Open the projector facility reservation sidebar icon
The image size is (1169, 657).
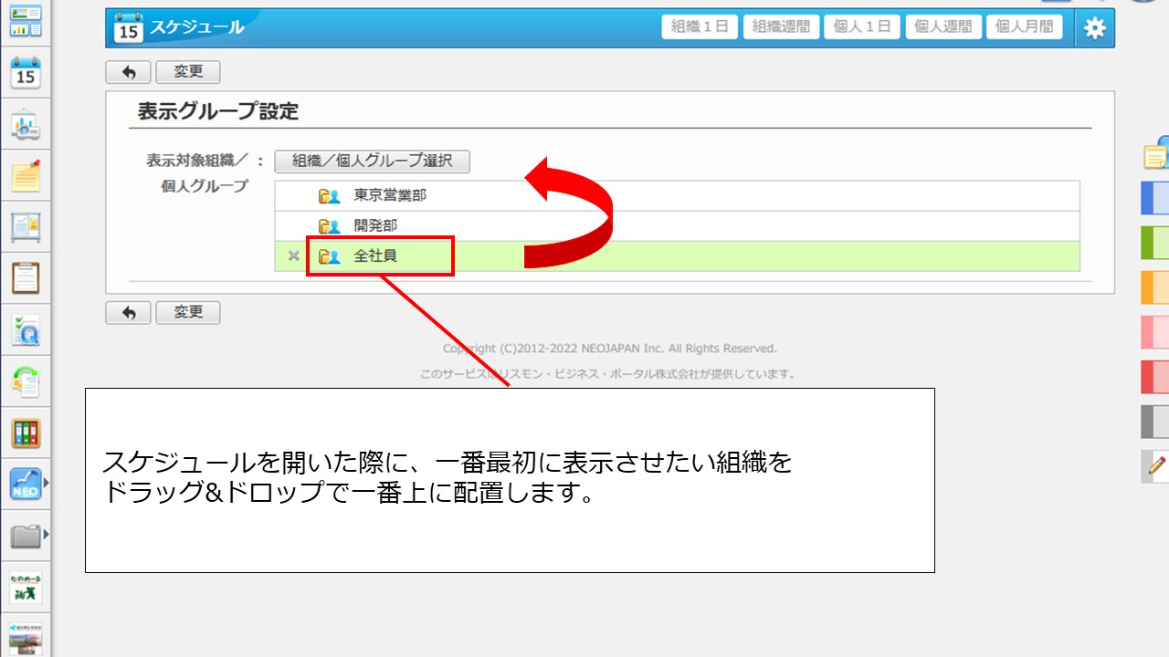point(26,125)
